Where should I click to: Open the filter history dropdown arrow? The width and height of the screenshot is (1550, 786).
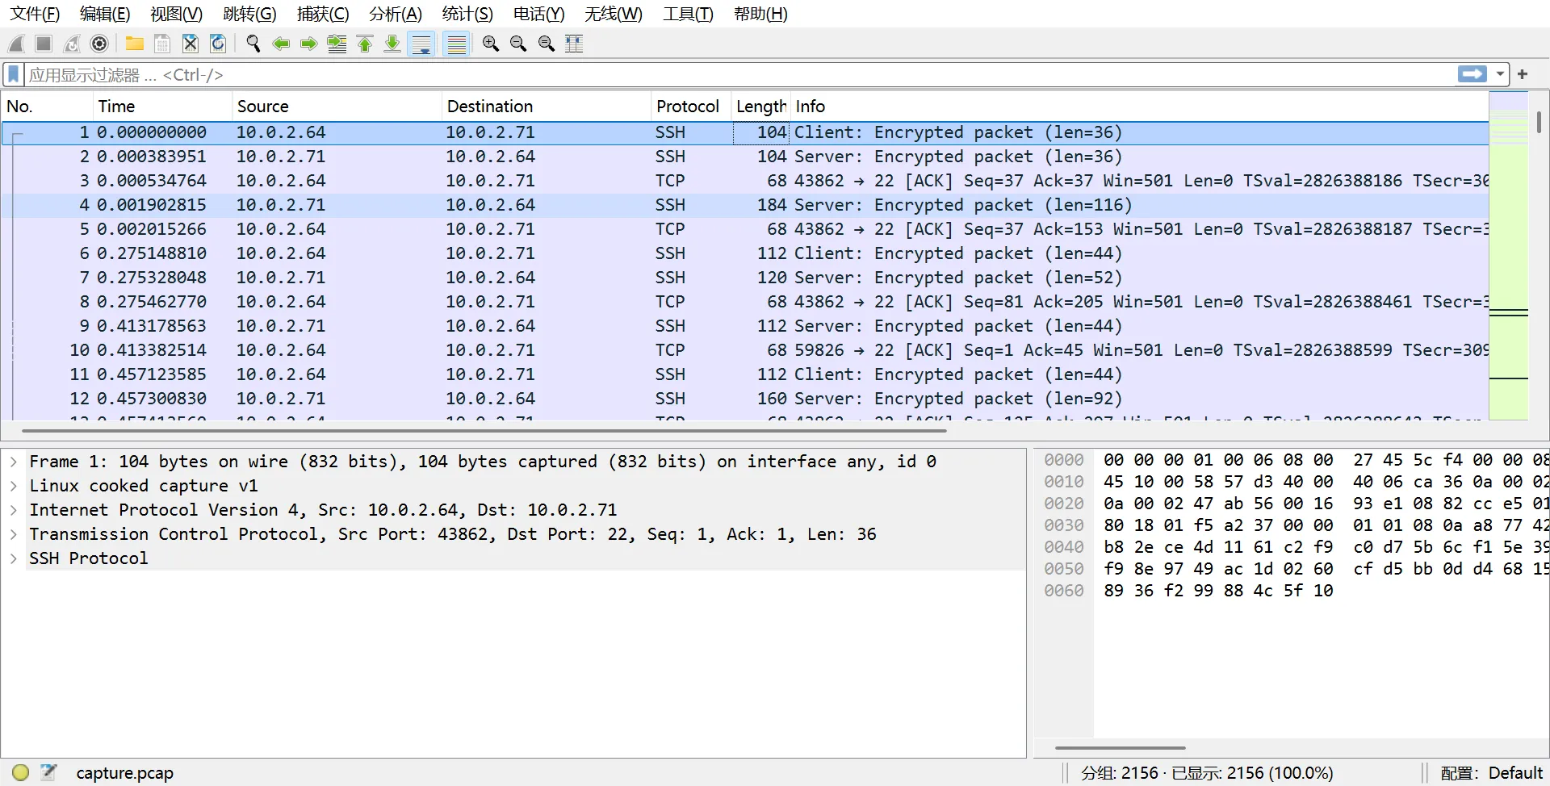[1500, 74]
